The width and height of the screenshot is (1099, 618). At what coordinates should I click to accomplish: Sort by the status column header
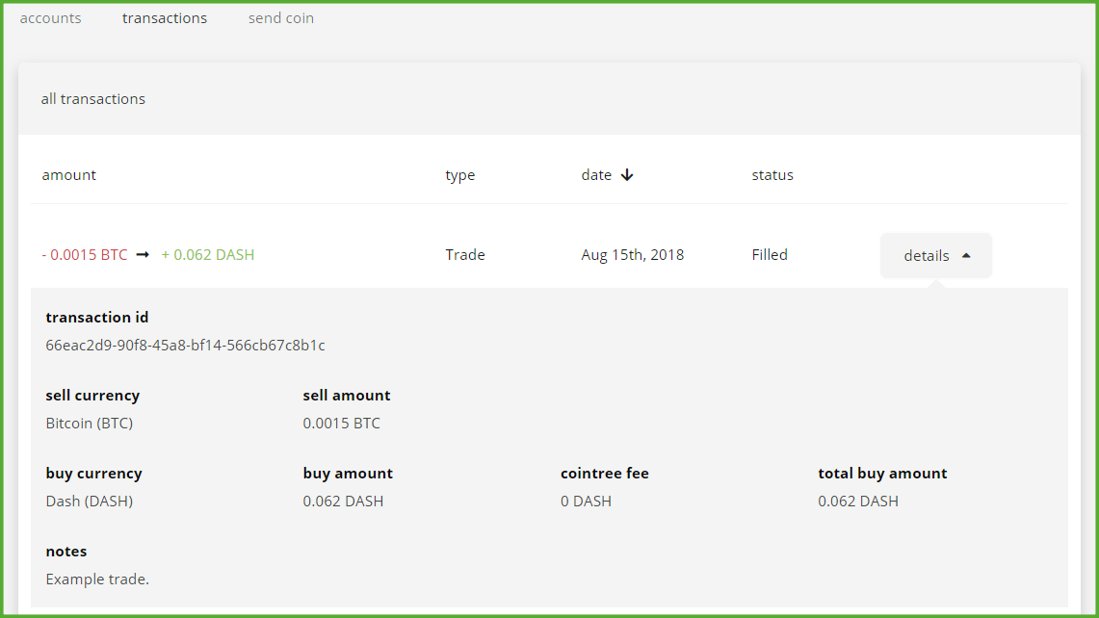point(772,175)
